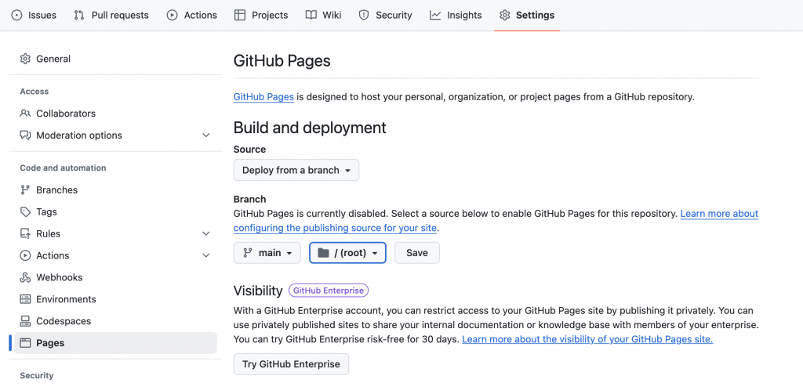The image size is (803, 390).
Task: Open the / (root) folder dropdown
Action: [x=347, y=253]
